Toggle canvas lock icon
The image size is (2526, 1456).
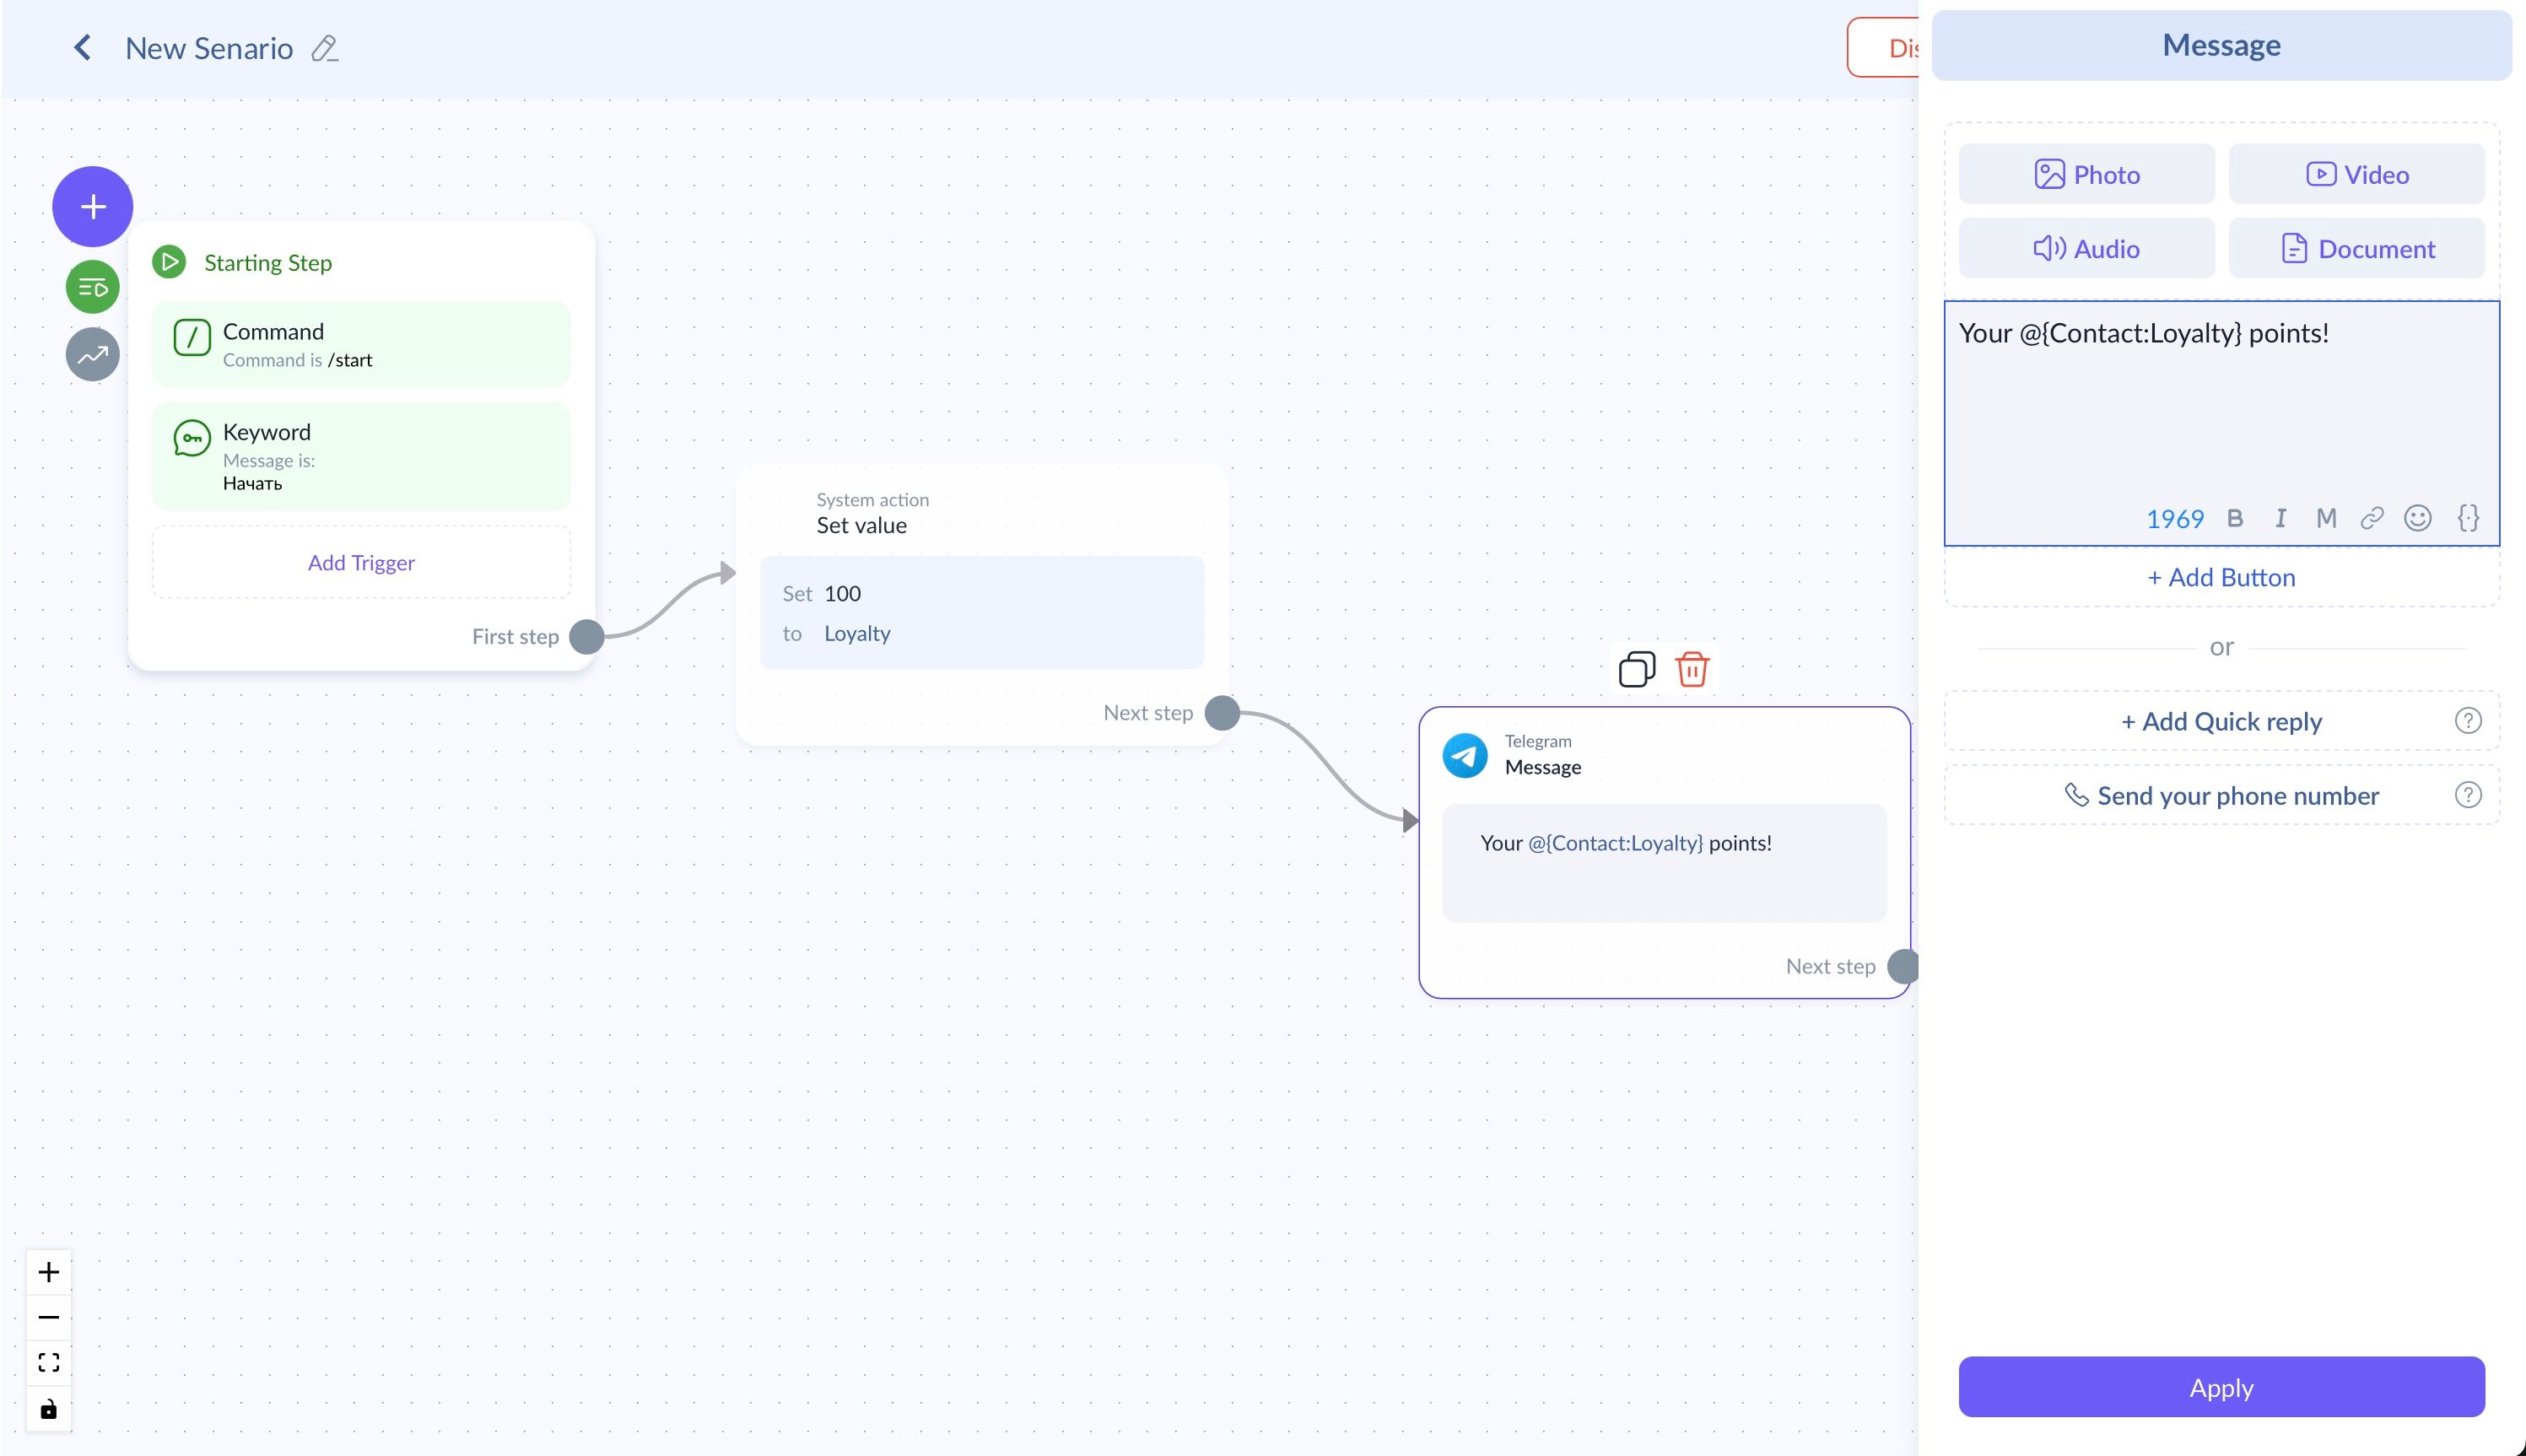pos(49,1410)
